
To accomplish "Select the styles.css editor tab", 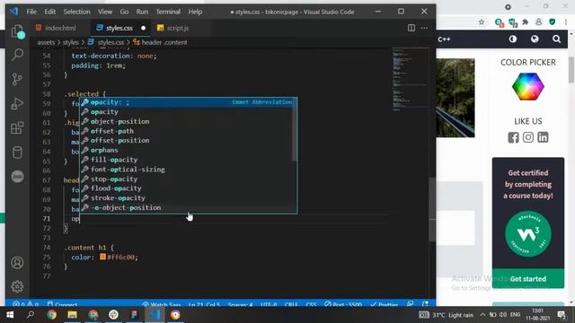I will [x=119, y=28].
